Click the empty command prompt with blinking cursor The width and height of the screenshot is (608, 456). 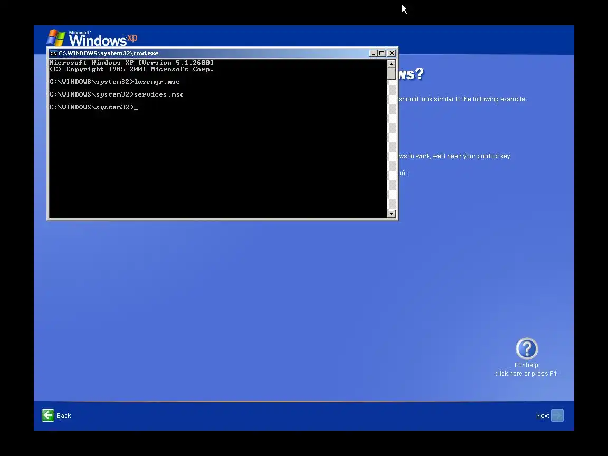click(x=94, y=107)
